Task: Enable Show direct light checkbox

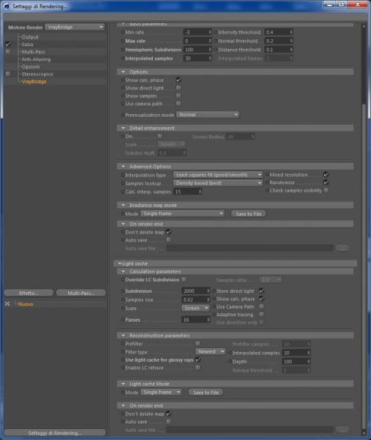Action: pos(179,88)
